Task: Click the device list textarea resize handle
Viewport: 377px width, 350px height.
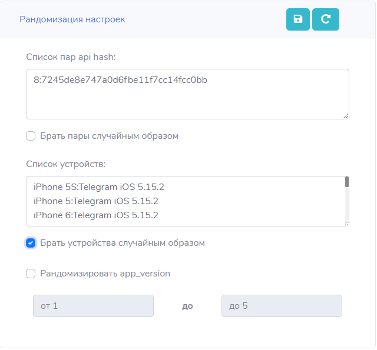Action: point(346,224)
